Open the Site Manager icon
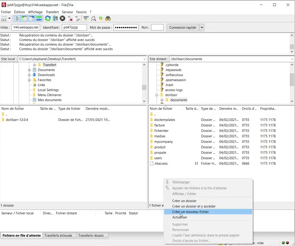 (4, 18)
